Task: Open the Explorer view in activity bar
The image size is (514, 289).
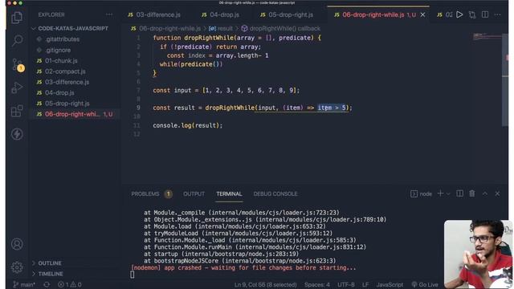Action: coord(17,17)
